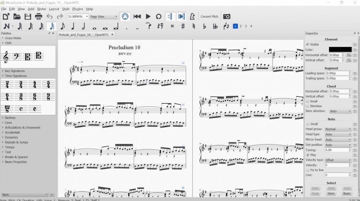Create a new score
The width and height of the screenshot is (360, 201).
[x=6, y=17]
